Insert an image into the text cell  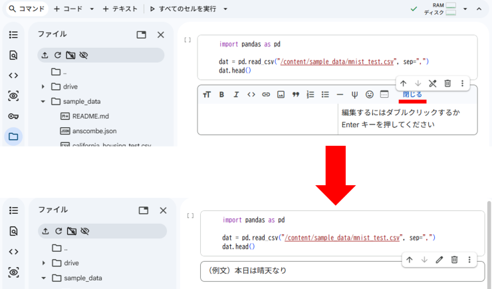[x=281, y=95]
